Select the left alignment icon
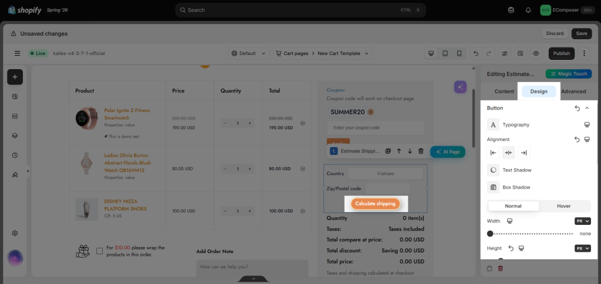 pos(493,152)
